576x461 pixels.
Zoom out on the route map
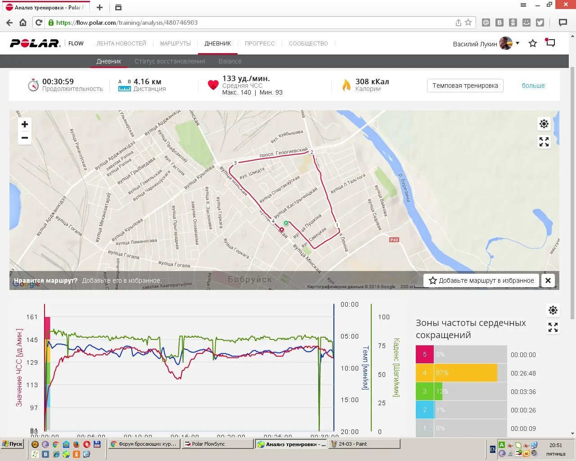(x=25, y=138)
